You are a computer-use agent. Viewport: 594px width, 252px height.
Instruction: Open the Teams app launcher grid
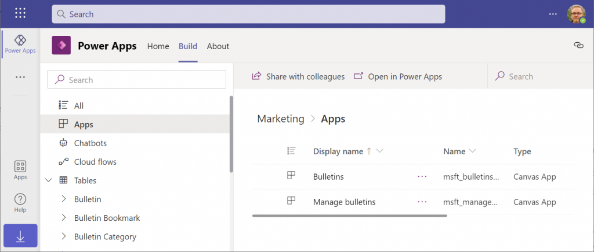coord(20,13)
